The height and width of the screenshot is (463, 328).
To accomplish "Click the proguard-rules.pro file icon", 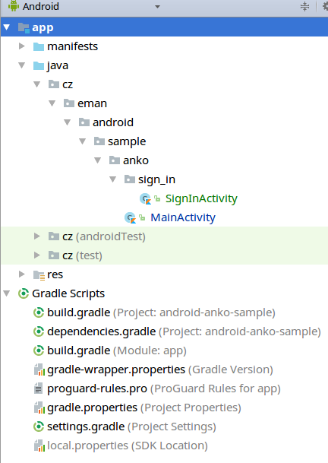I will tap(39, 388).
